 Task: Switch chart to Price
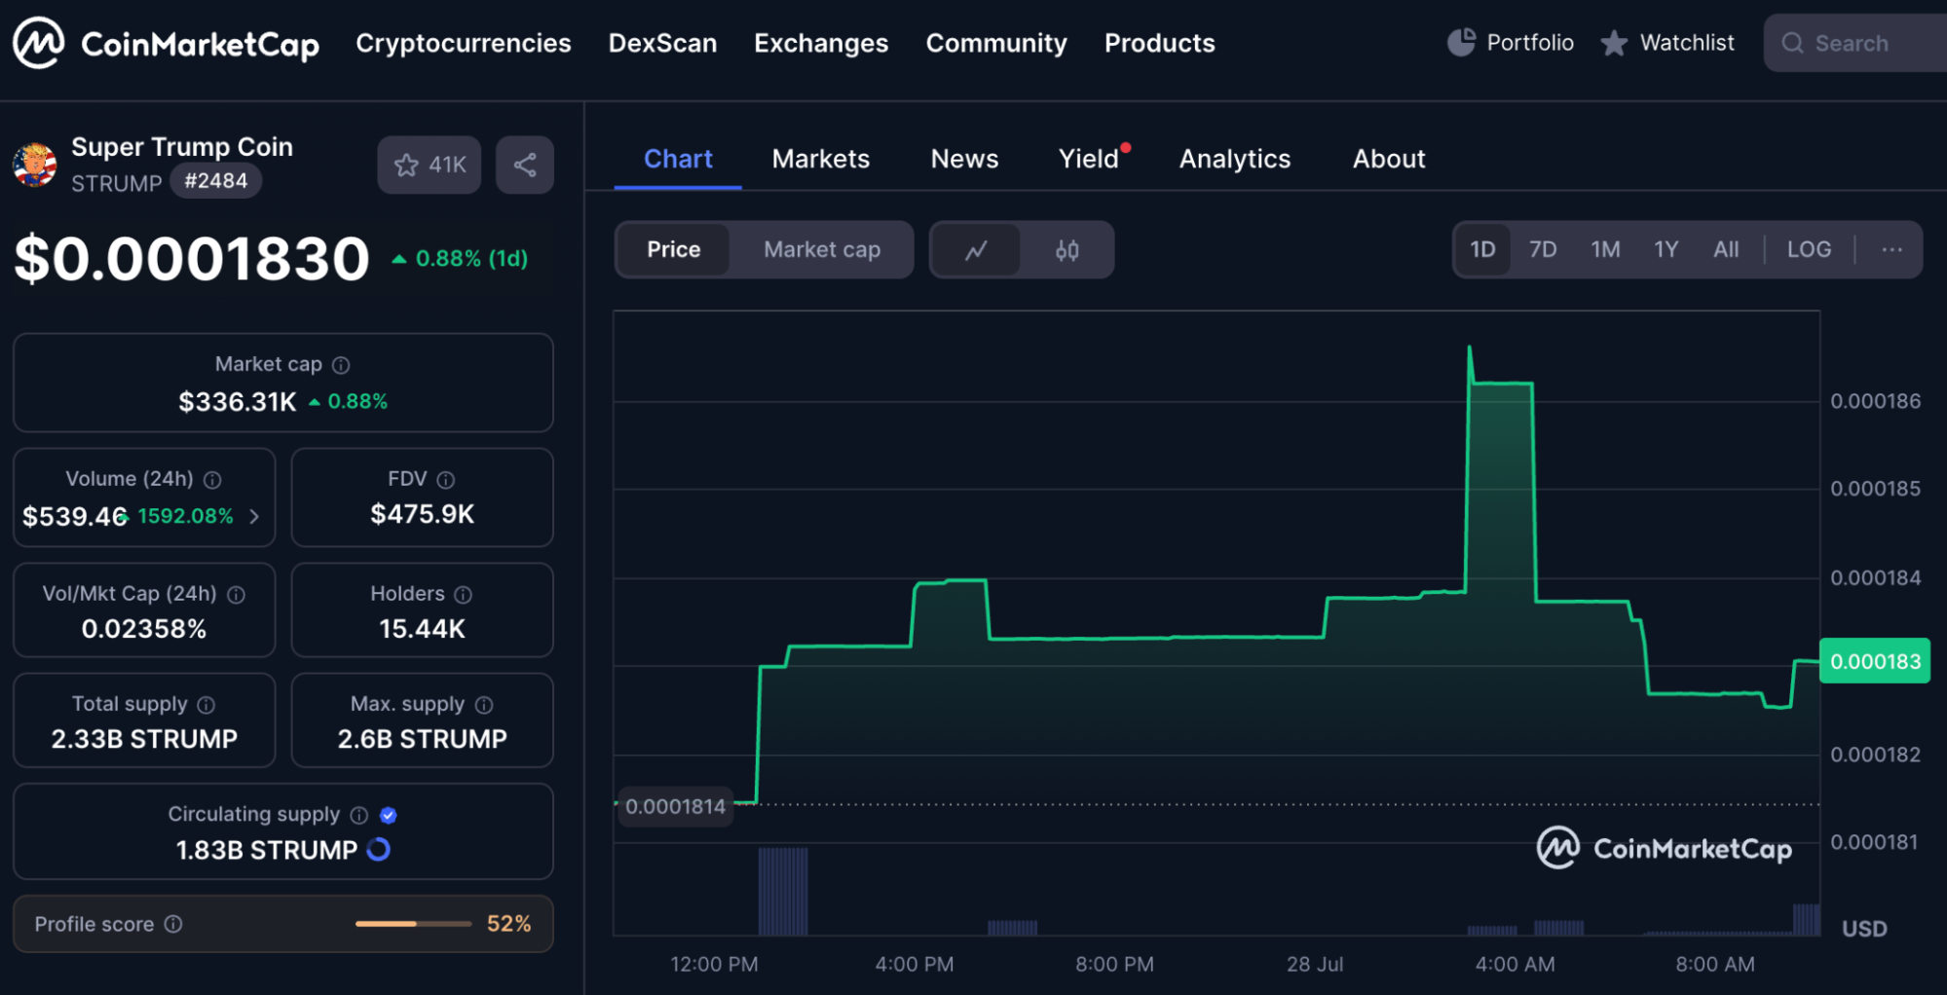[x=674, y=250]
